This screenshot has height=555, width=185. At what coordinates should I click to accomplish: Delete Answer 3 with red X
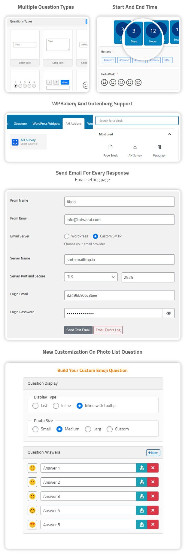[153, 496]
